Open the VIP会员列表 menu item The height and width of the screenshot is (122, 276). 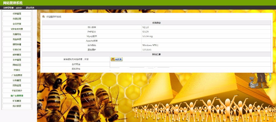(x=17, y=29)
